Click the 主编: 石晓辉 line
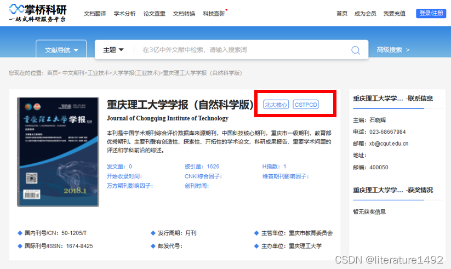Screen dimensions: 451x269 (369, 121)
